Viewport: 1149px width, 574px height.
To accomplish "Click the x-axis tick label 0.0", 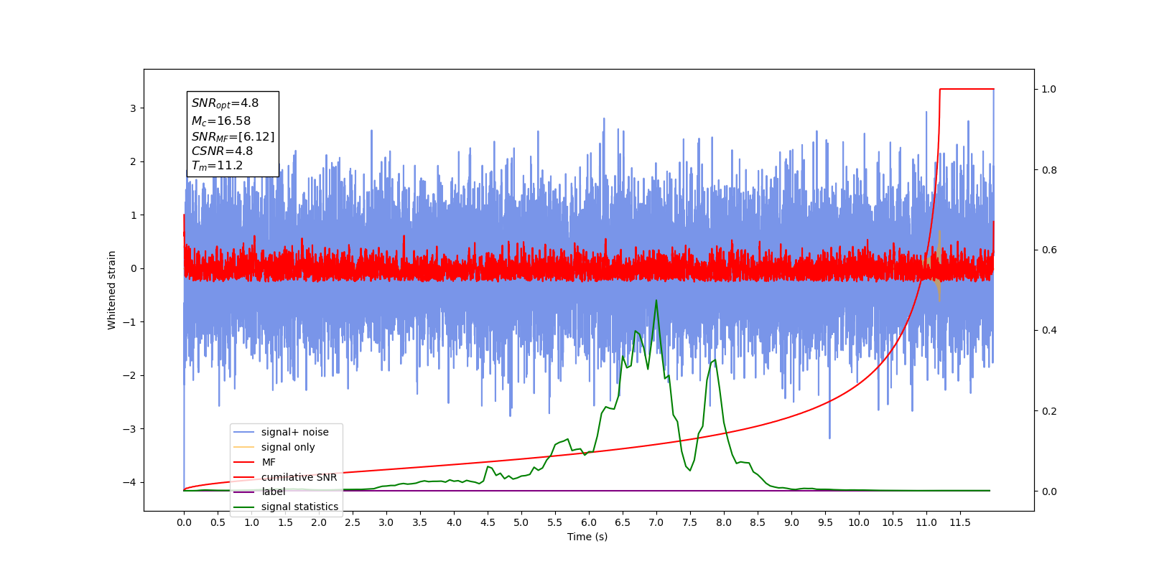I will pyautogui.click(x=184, y=522).
